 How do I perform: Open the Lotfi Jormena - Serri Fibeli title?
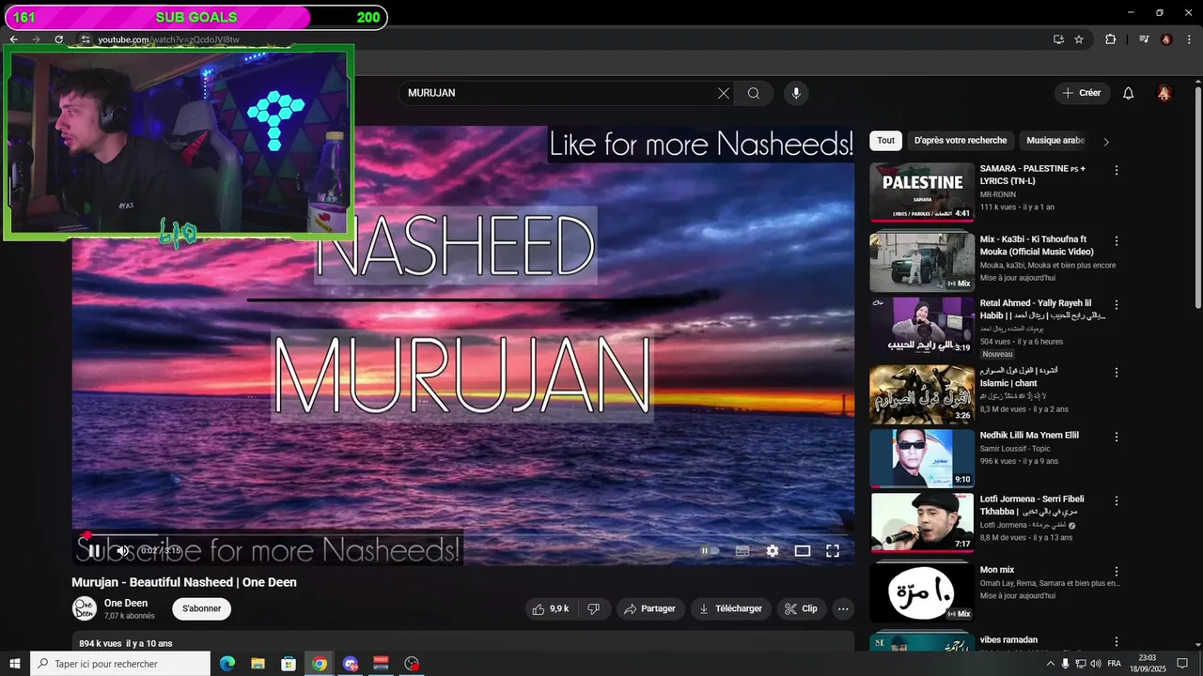point(1031,505)
